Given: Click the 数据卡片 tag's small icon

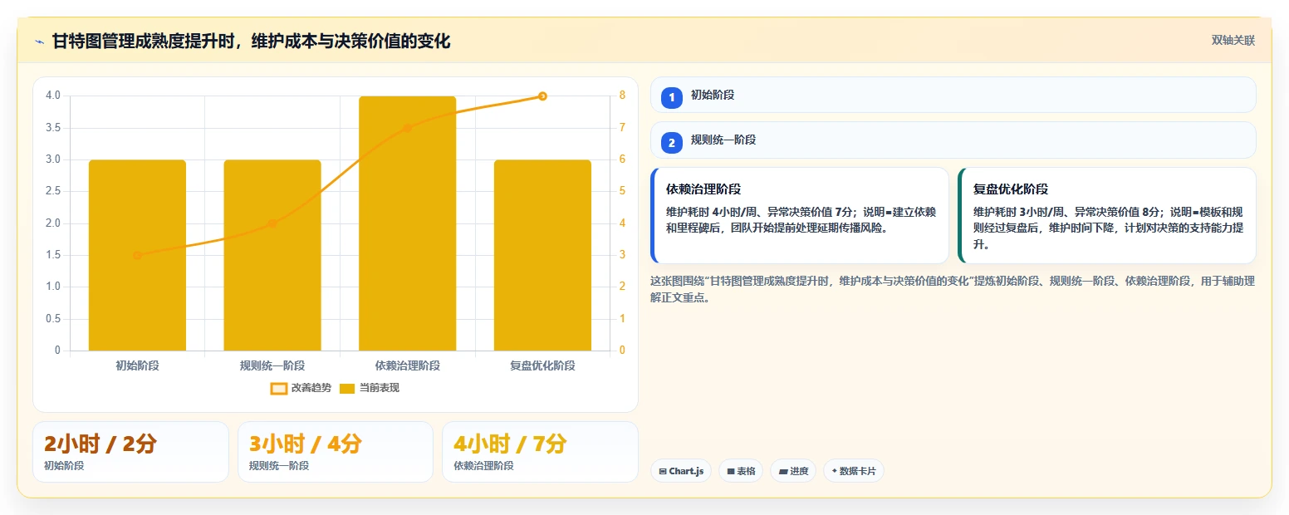Looking at the screenshot, I should (834, 471).
